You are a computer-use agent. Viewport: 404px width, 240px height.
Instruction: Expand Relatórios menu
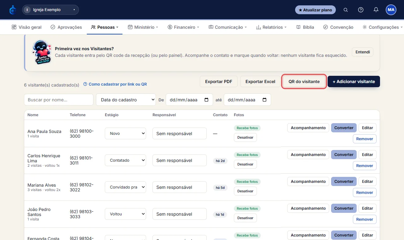(x=271, y=27)
